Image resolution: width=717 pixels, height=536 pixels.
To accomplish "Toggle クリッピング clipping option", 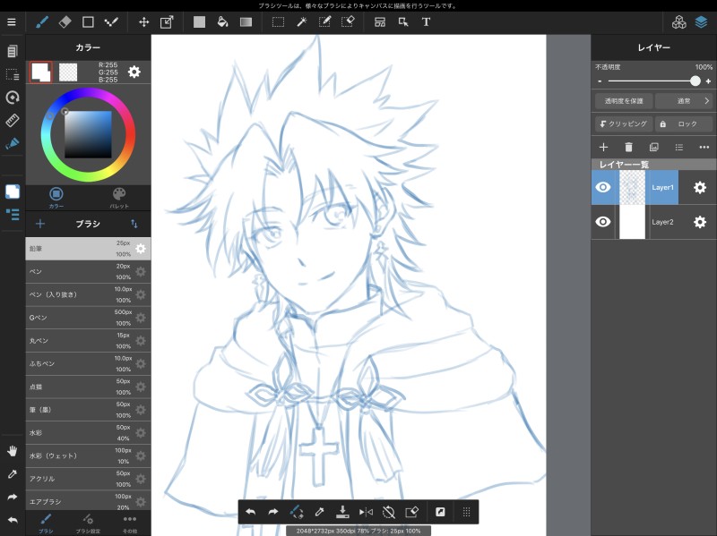I will click(623, 123).
